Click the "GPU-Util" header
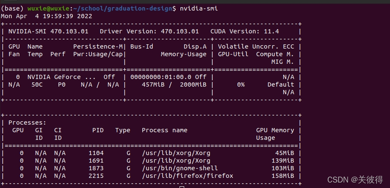The width and height of the screenshot is (390, 188). 233,54
